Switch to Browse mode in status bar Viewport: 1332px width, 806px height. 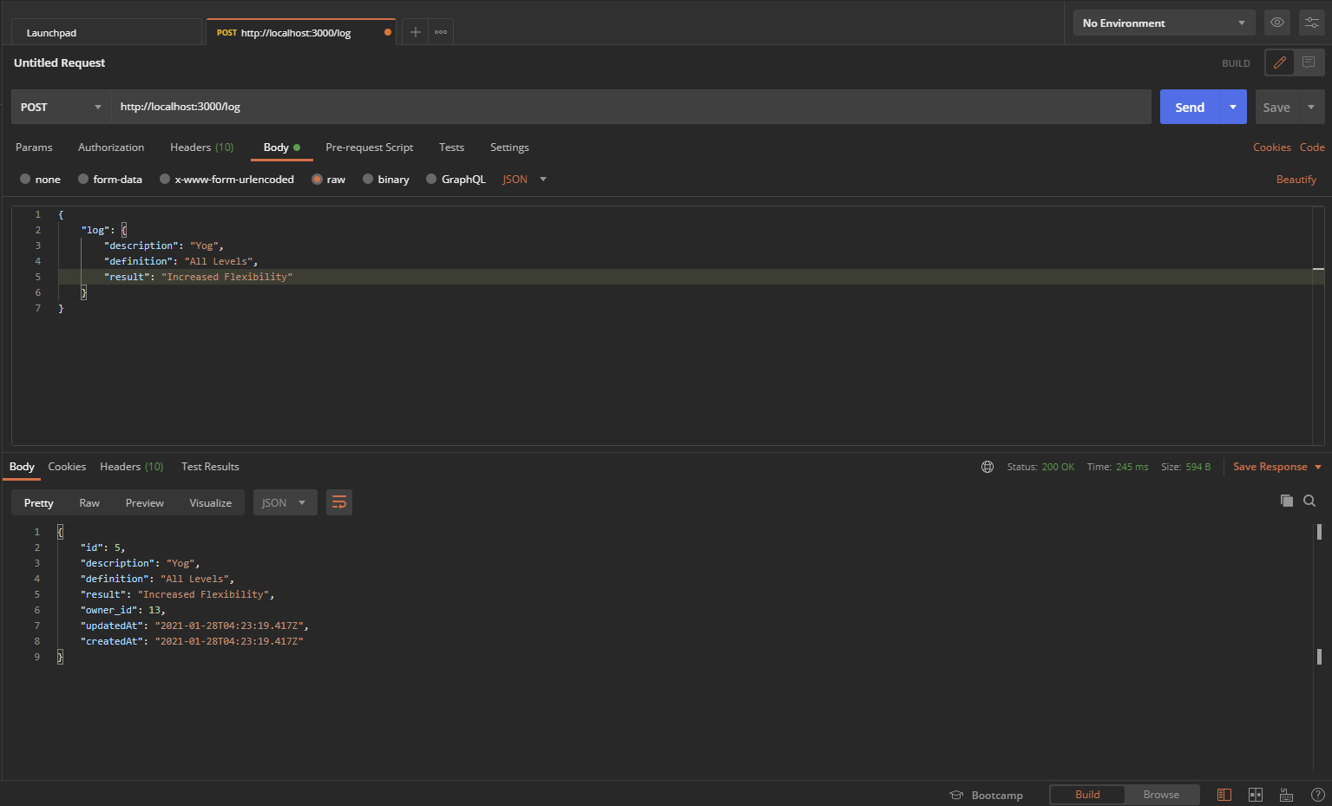coord(1161,795)
